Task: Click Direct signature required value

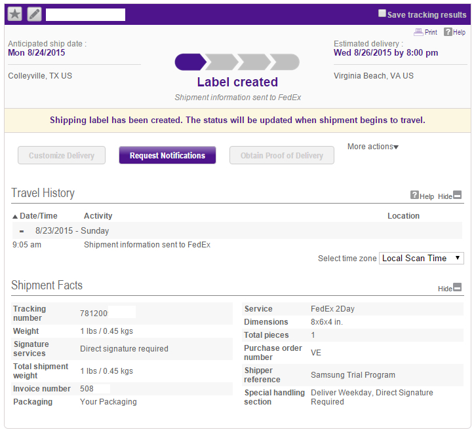Action: [124, 349]
